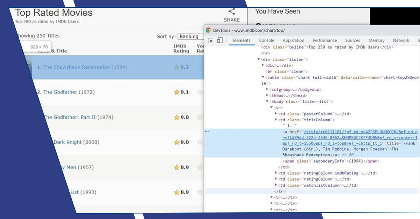Switch to the Elements tab
Image resolution: width=420 pixels, height=219 pixels.
click(x=241, y=40)
